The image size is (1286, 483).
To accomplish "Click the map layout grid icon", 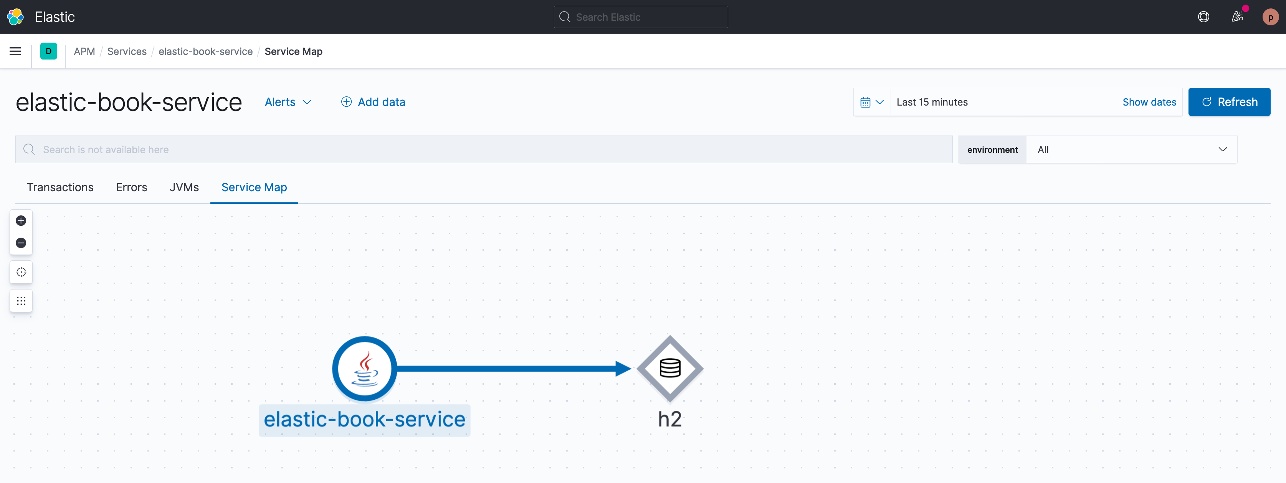I will point(21,301).
